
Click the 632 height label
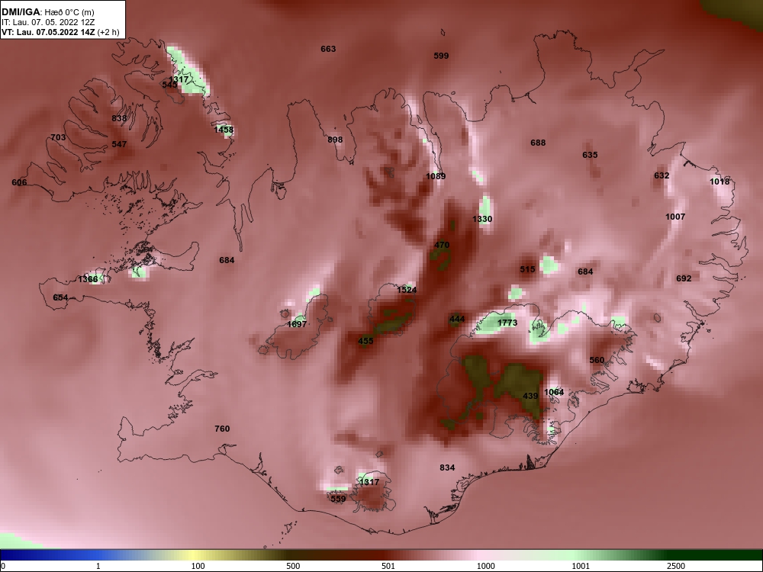(662, 175)
